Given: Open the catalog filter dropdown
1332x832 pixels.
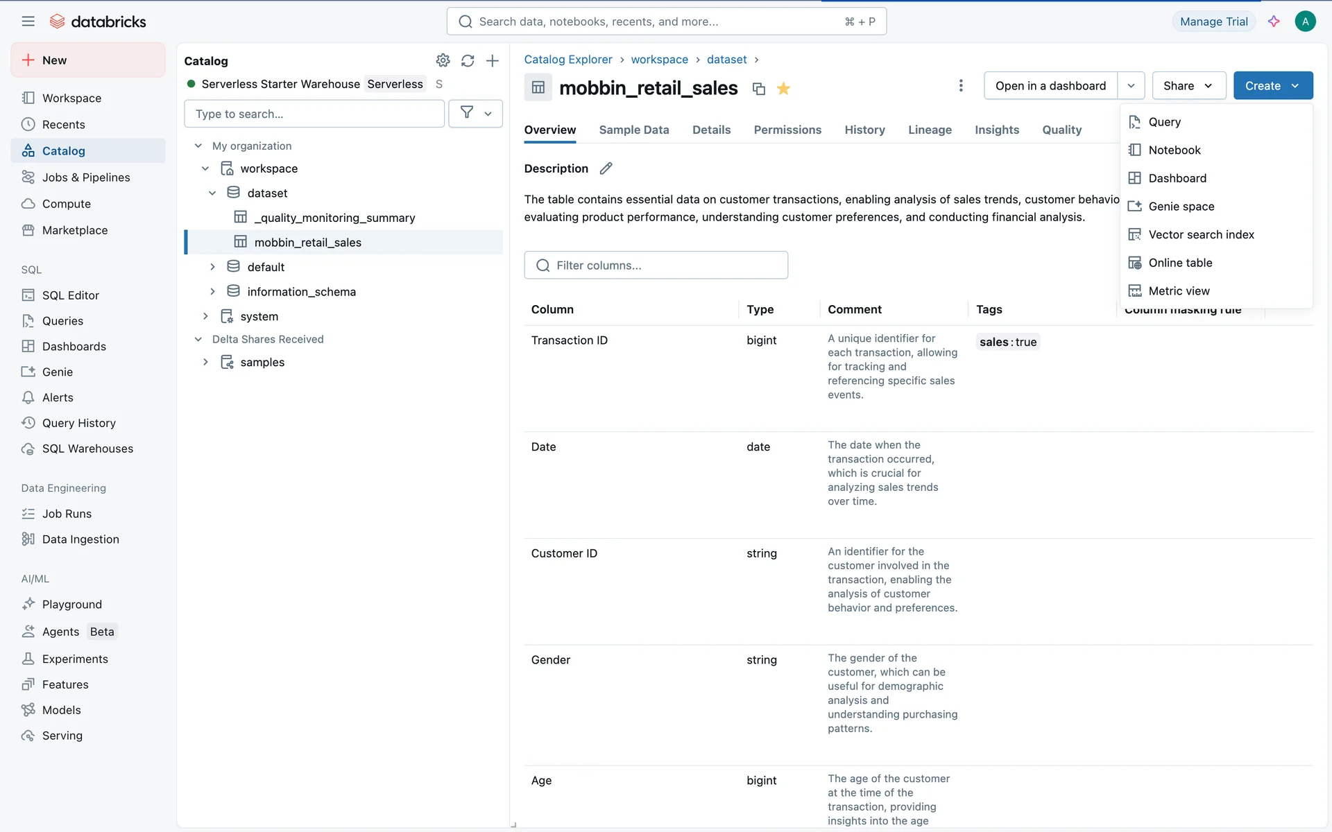Looking at the screenshot, I should point(476,114).
